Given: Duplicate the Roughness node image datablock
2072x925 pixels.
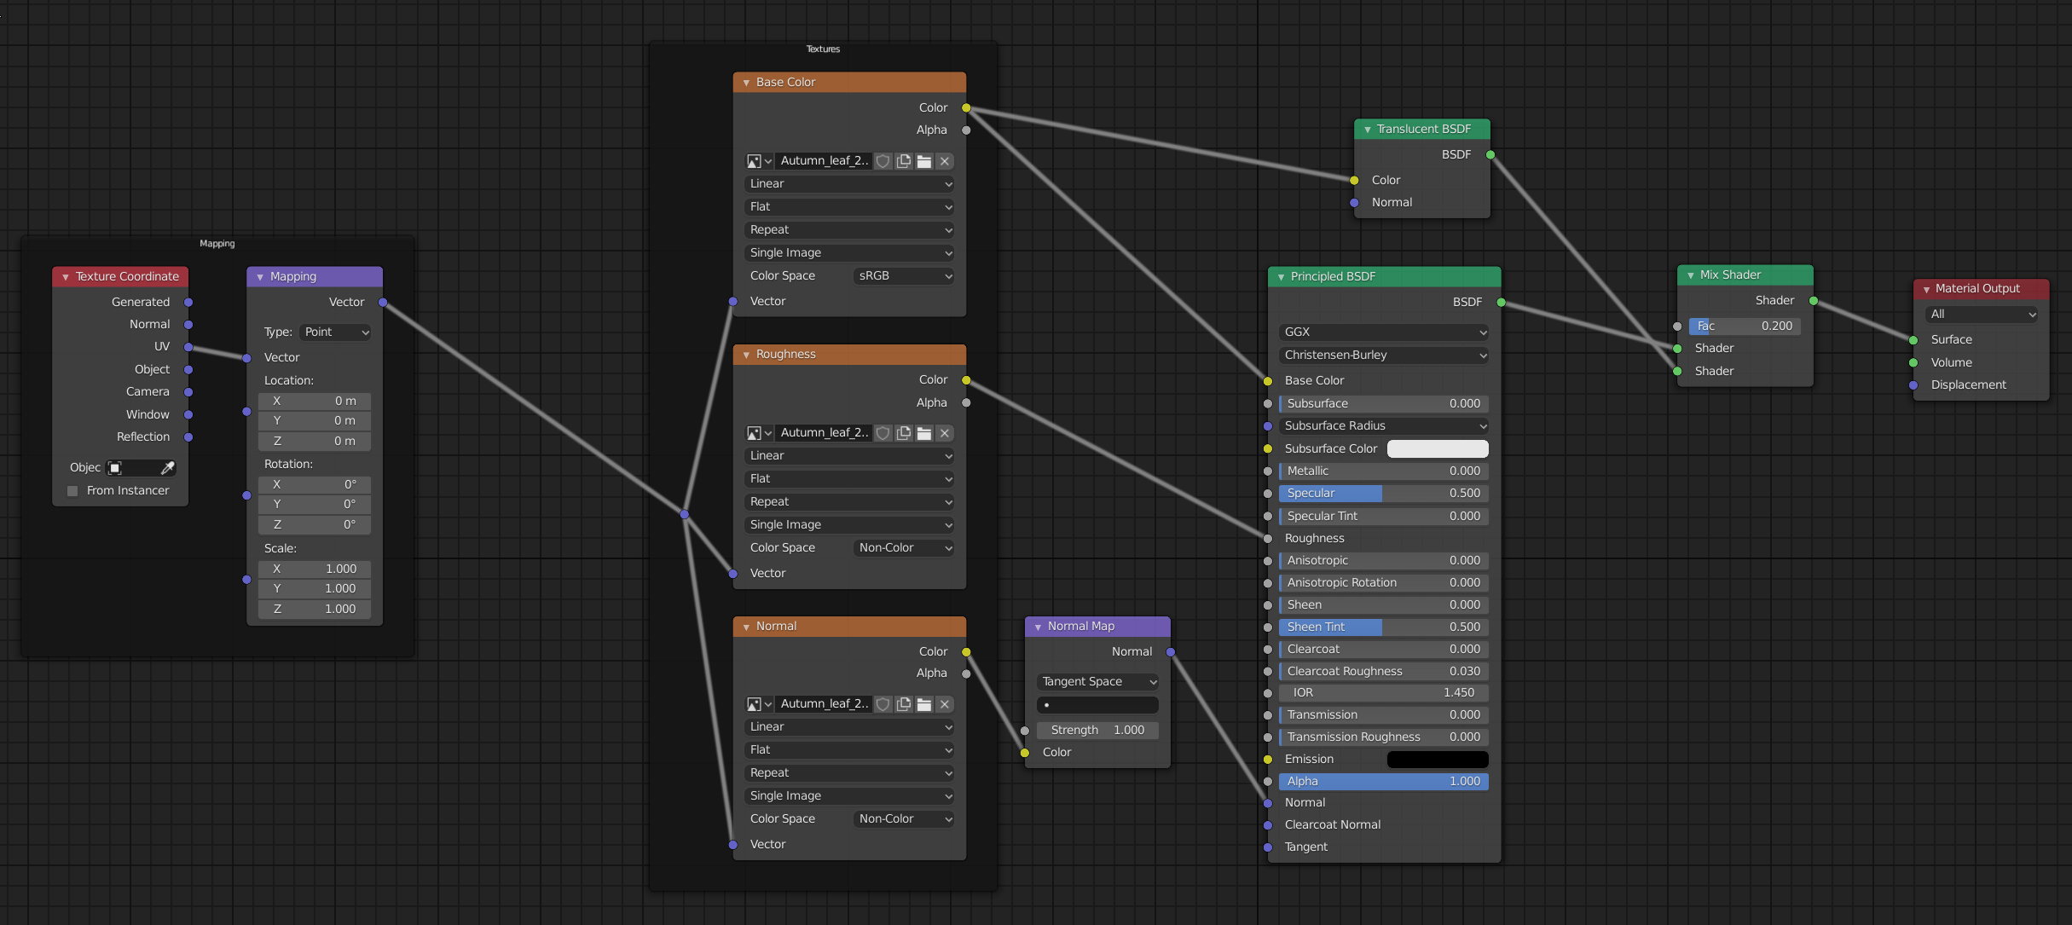Looking at the screenshot, I should pyautogui.click(x=904, y=433).
